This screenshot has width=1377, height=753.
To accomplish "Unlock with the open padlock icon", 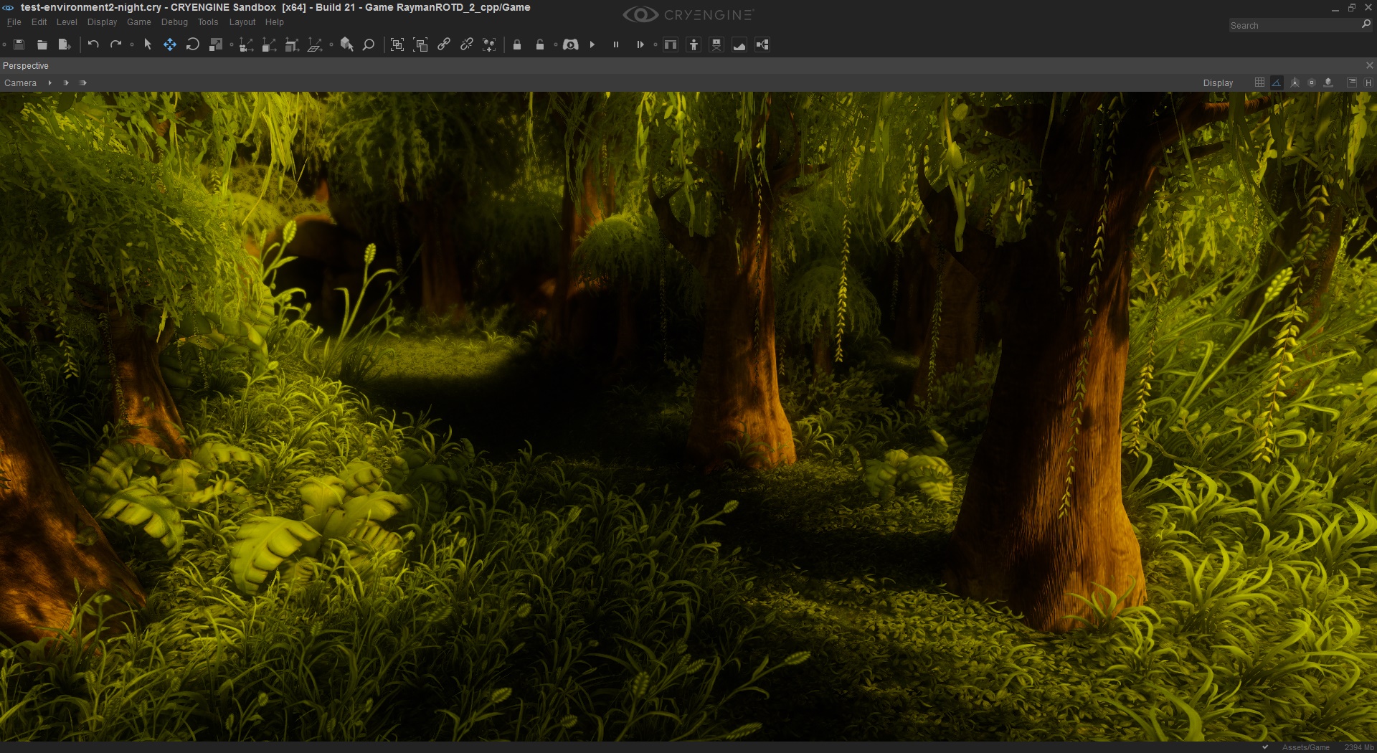I will (540, 44).
